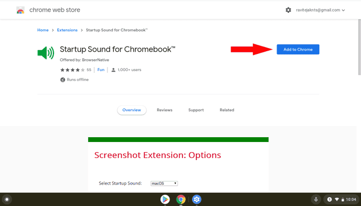The width and height of the screenshot is (361, 206).
Task: Click the page vertical scrollbar
Action: click(x=359, y=47)
